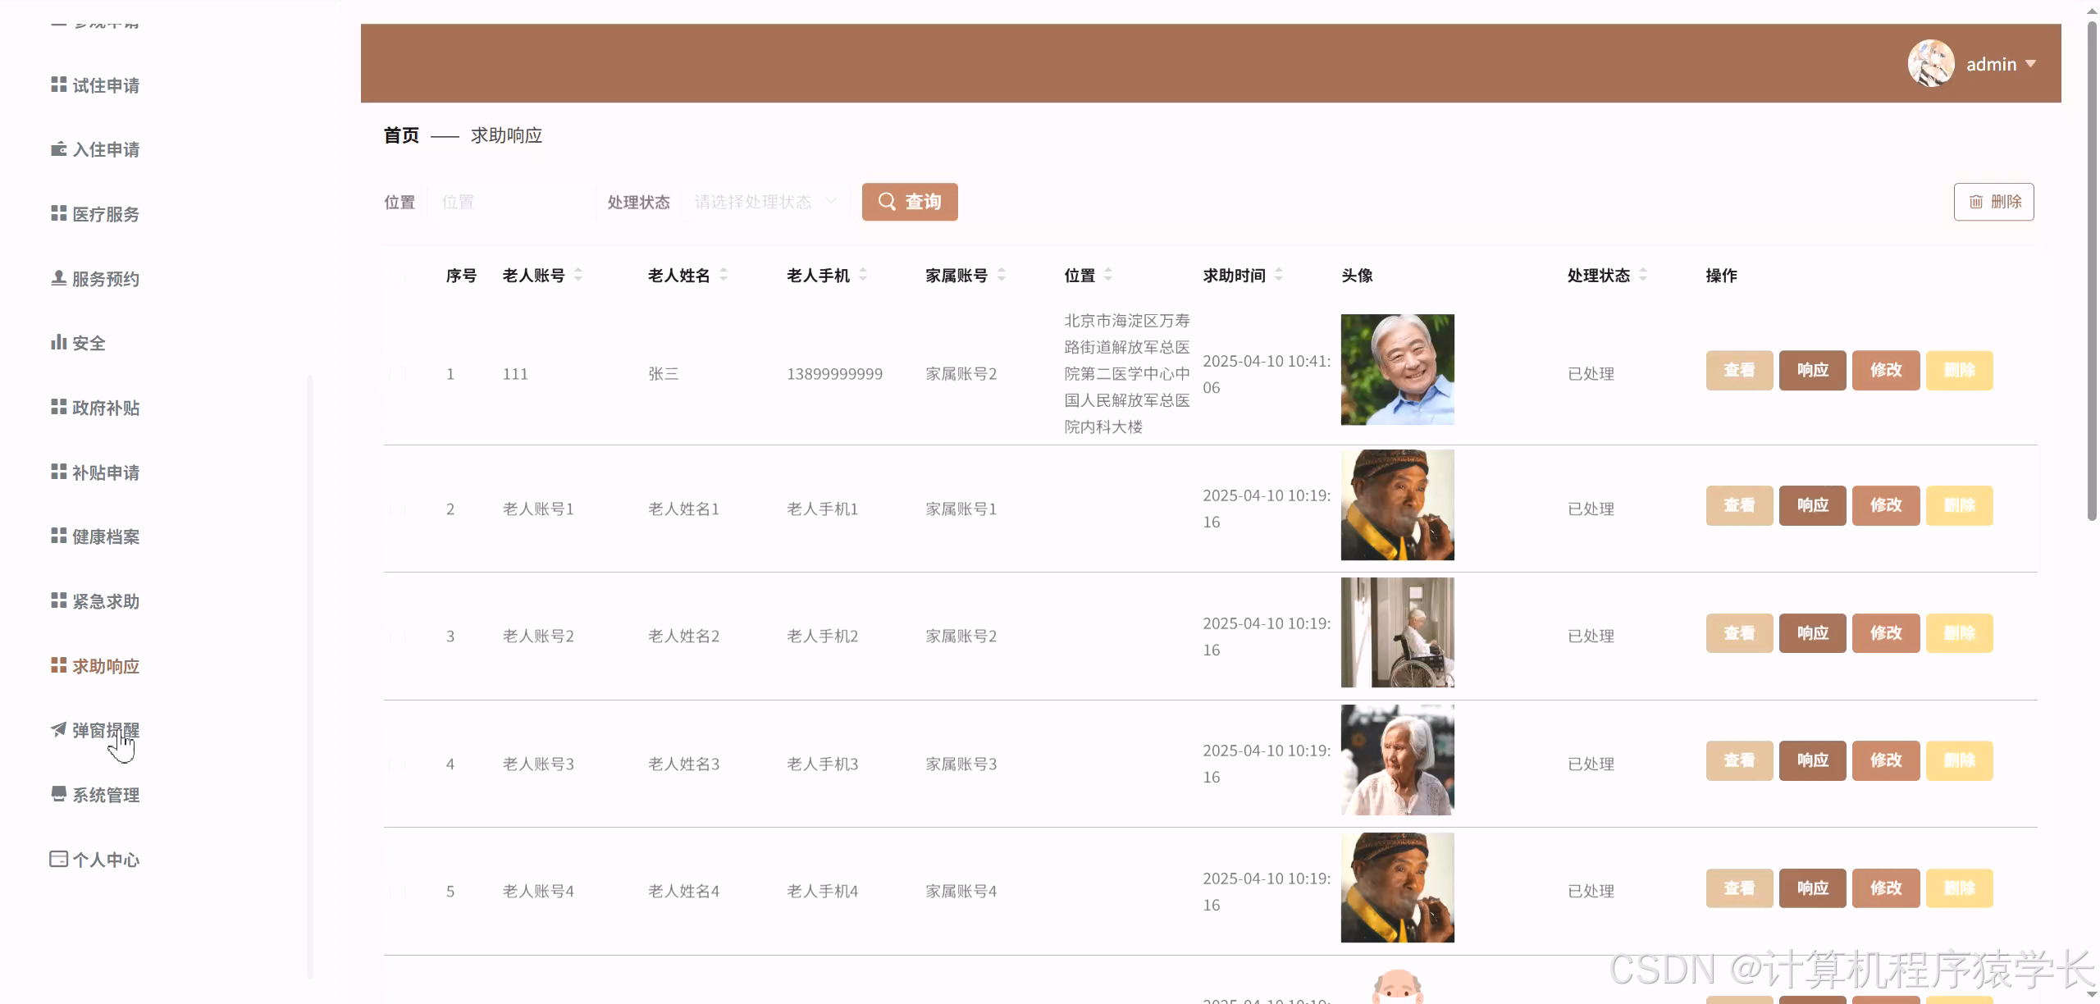The height and width of the screenshot is (1004, 2100).
Task: Toggle the select-all checkbox in table header
Action: click(x=398, y=276)
